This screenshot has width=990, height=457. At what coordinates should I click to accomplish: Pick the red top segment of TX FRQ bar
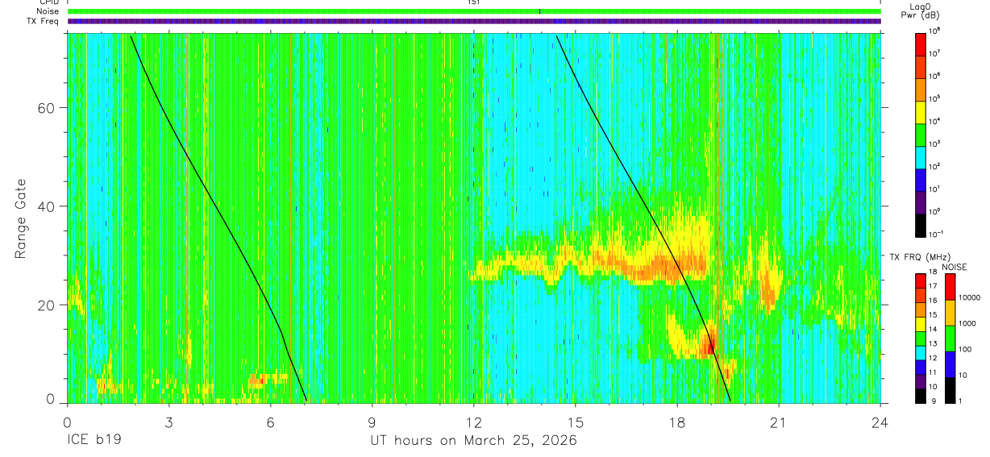click(x=921, y=280)
